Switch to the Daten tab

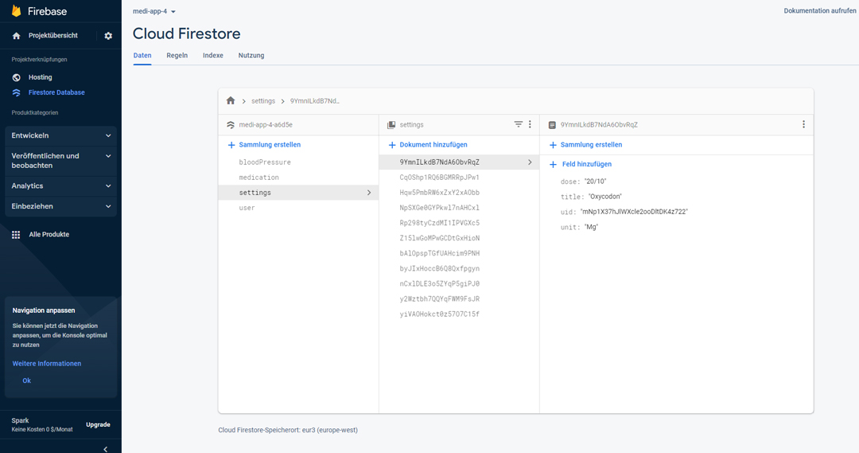coord(142,56)
